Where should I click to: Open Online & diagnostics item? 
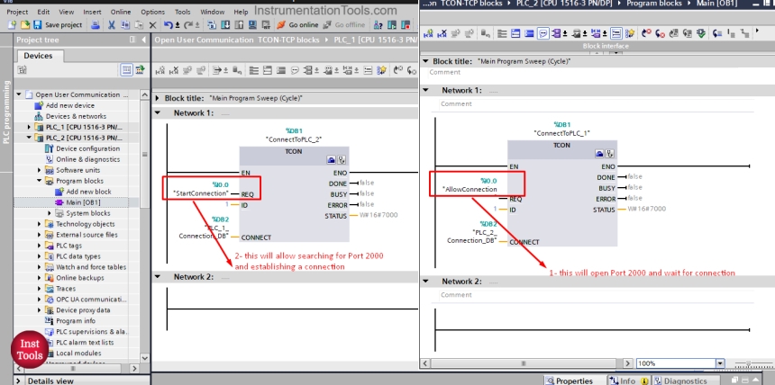[x=87, y=159]
